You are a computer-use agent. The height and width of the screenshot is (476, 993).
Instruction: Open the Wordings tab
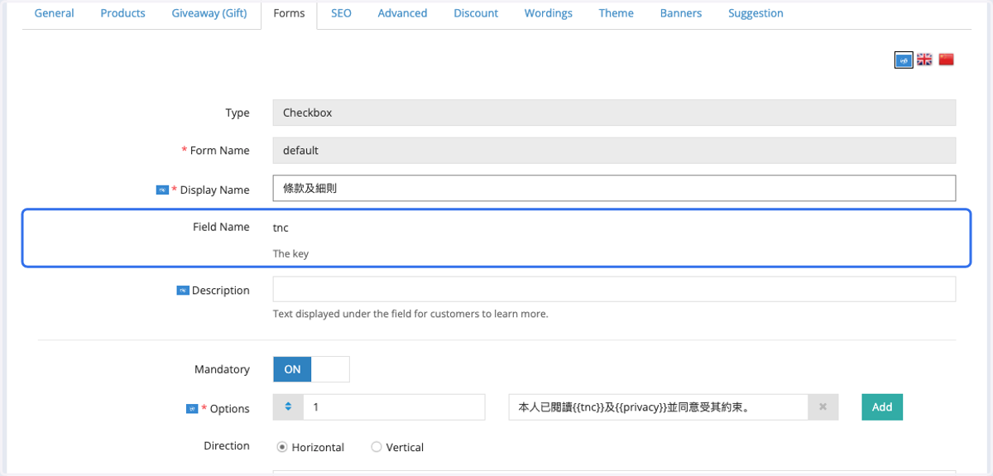tap(549, 13)
